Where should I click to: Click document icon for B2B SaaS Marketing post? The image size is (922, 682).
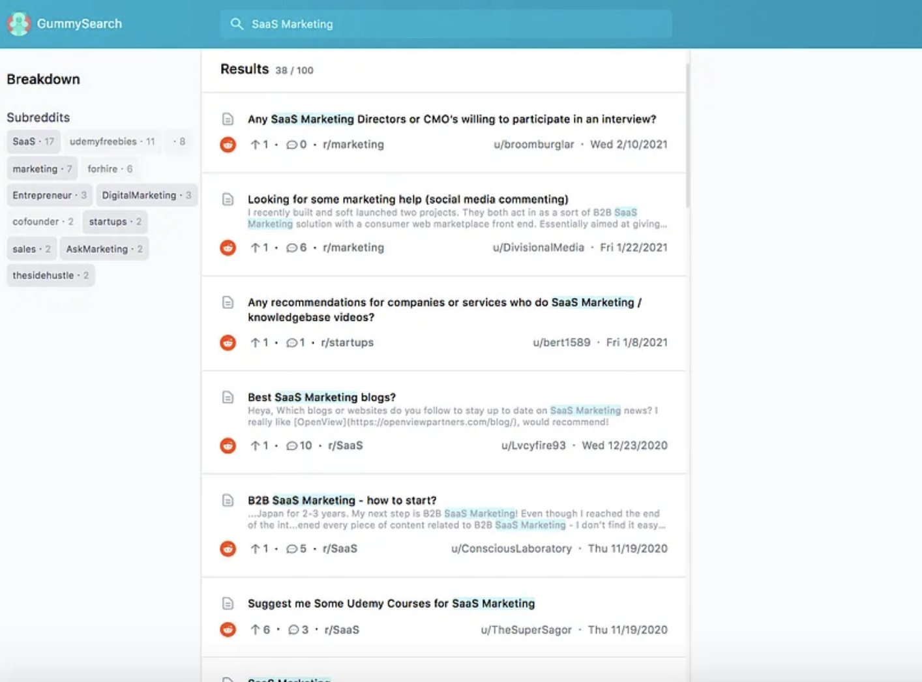click(228, 500)
